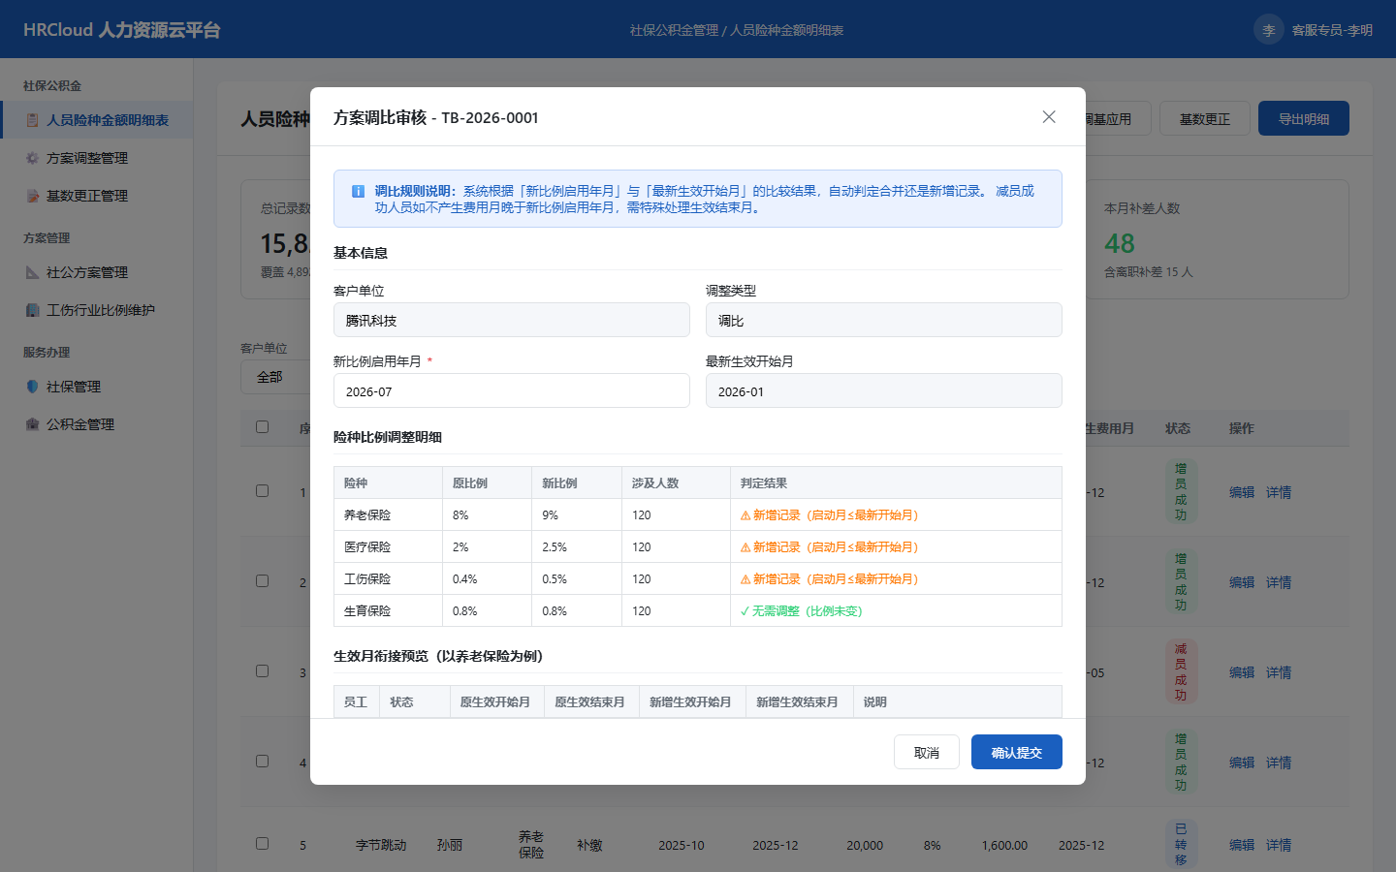The width and height of the screenshot is (1396, 872).
Task: Check the checkbox for row 2
Action: [x=262, y=580]
